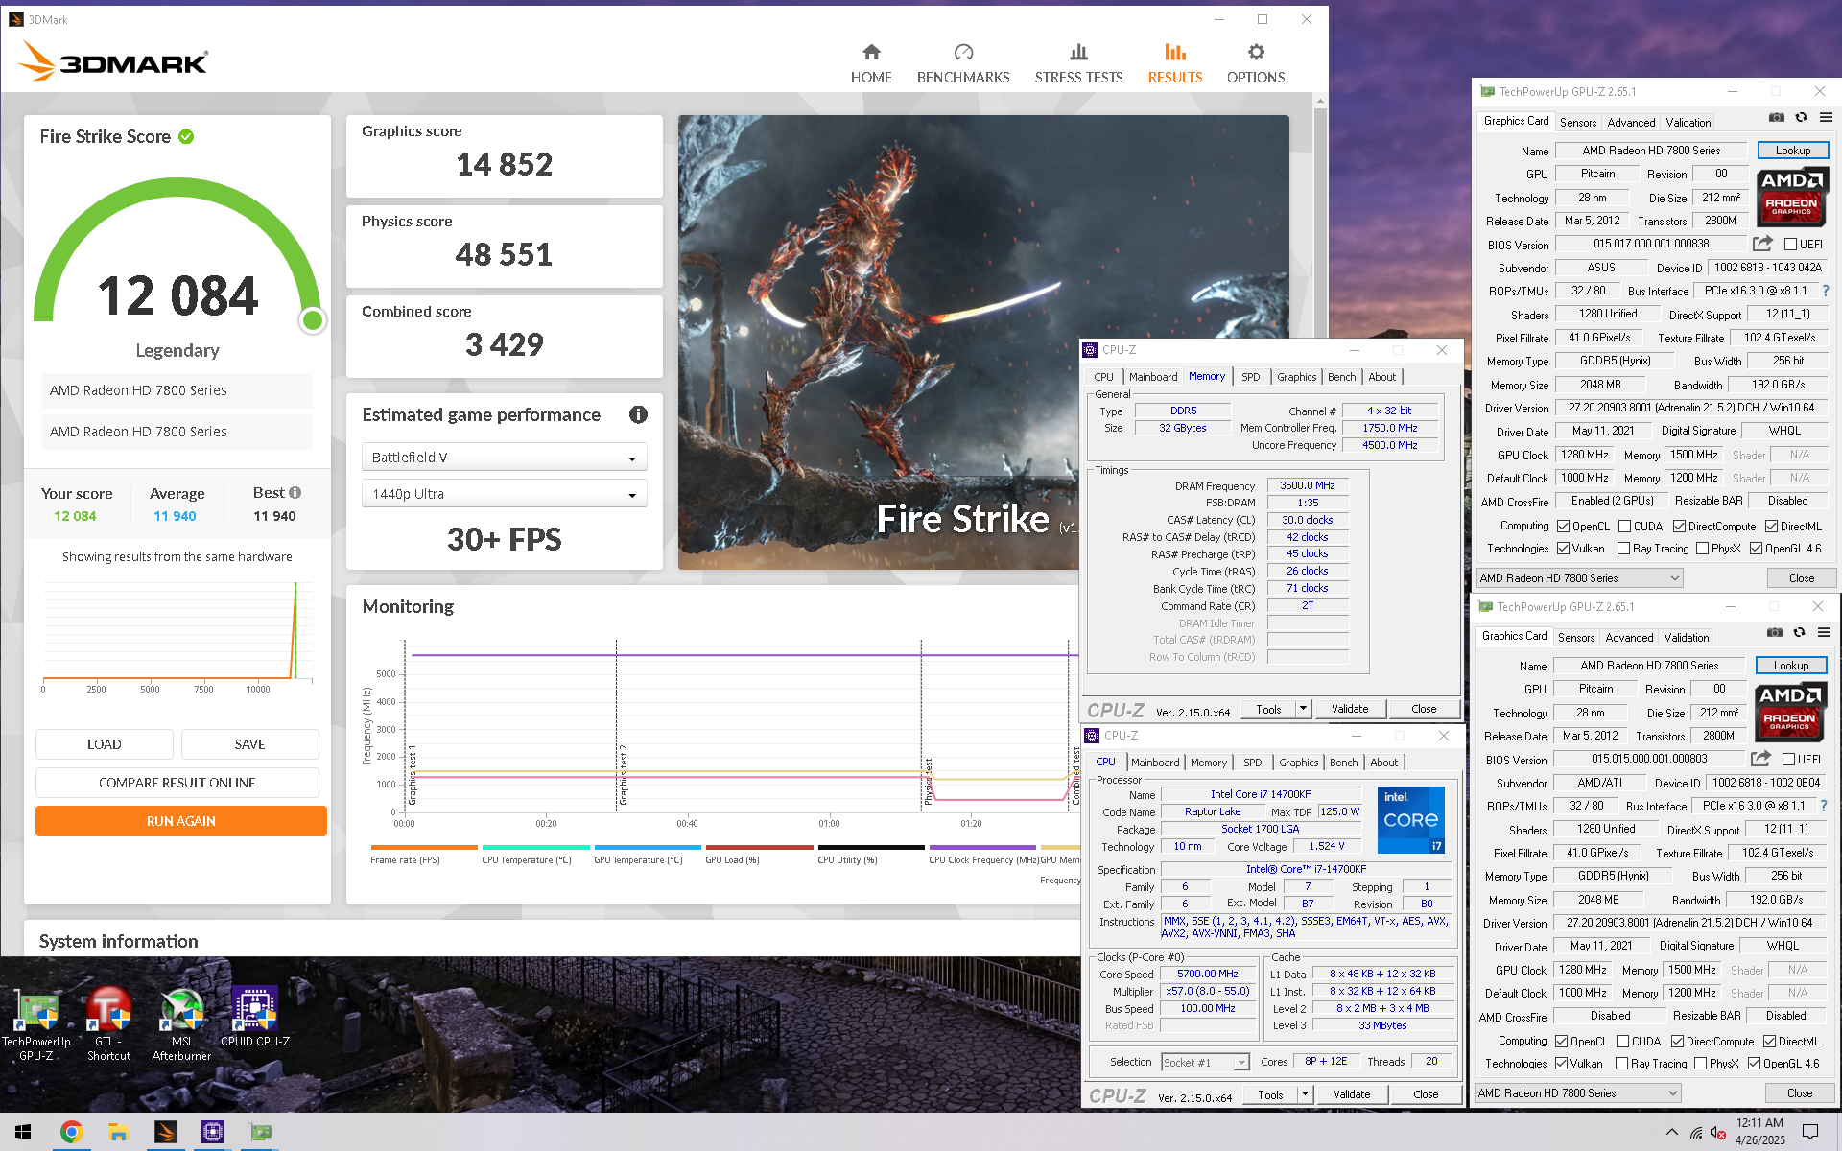The height and width of the screenshot is (1151, 1842).
Task: Show hidden icons in the system tray
Action: (1672, 1133)
